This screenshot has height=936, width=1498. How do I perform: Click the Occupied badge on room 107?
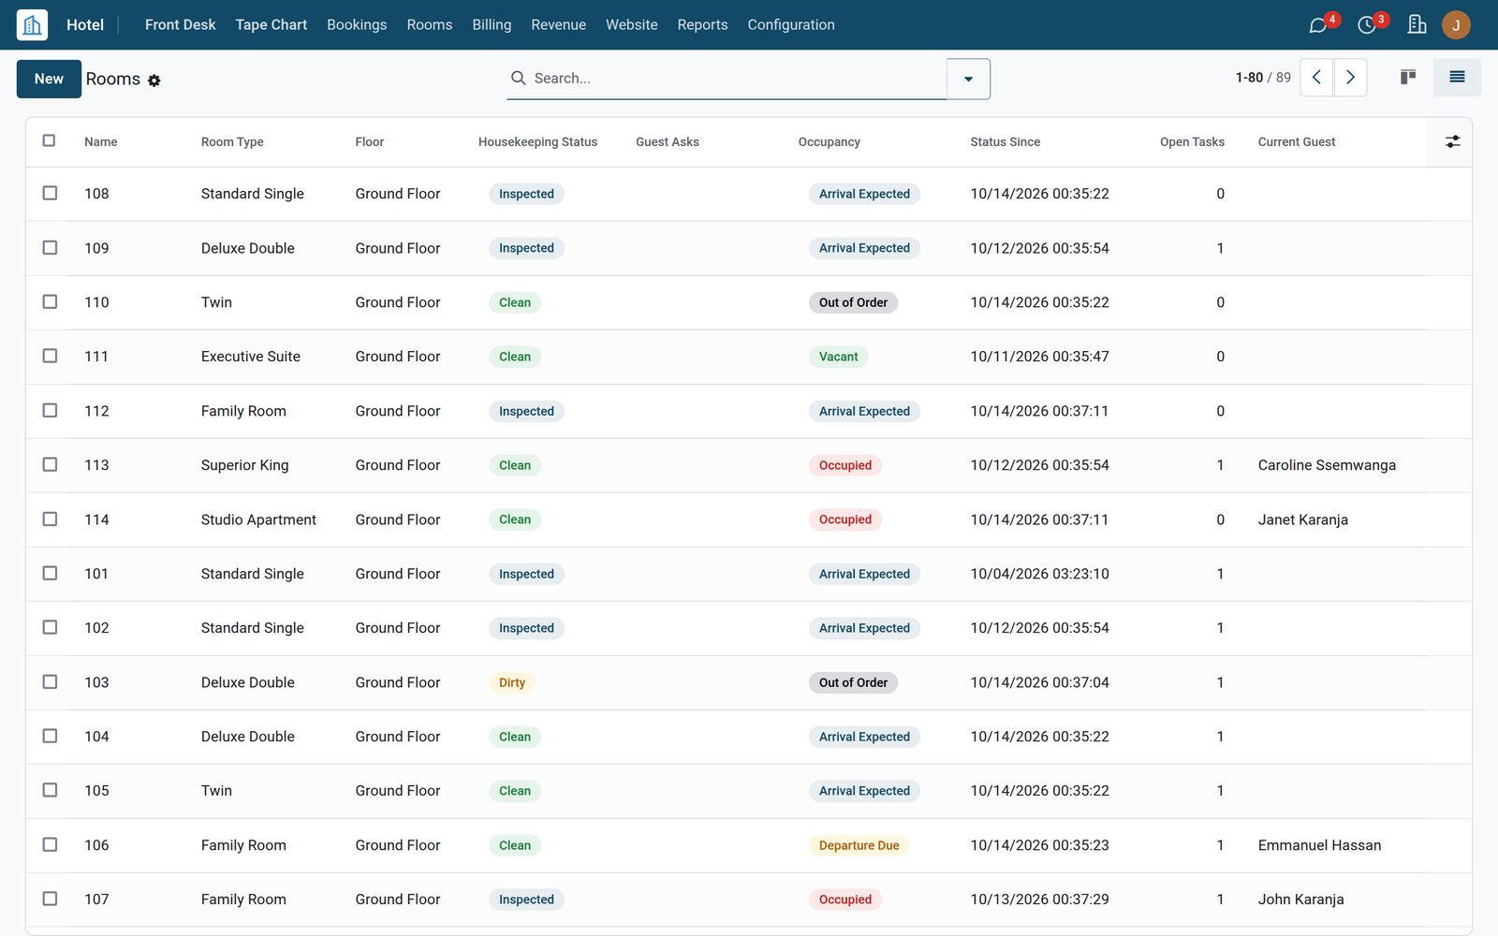tap(845, 899)
